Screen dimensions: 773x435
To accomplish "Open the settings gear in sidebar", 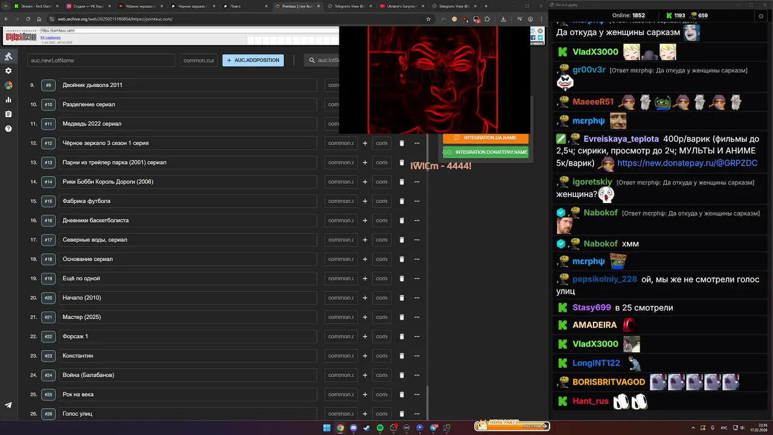I will (x=8, y=71).
